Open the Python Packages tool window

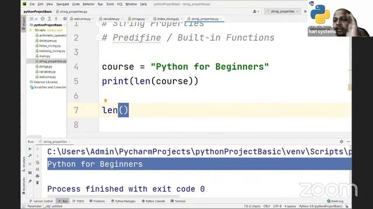click(x=123, y=201)
